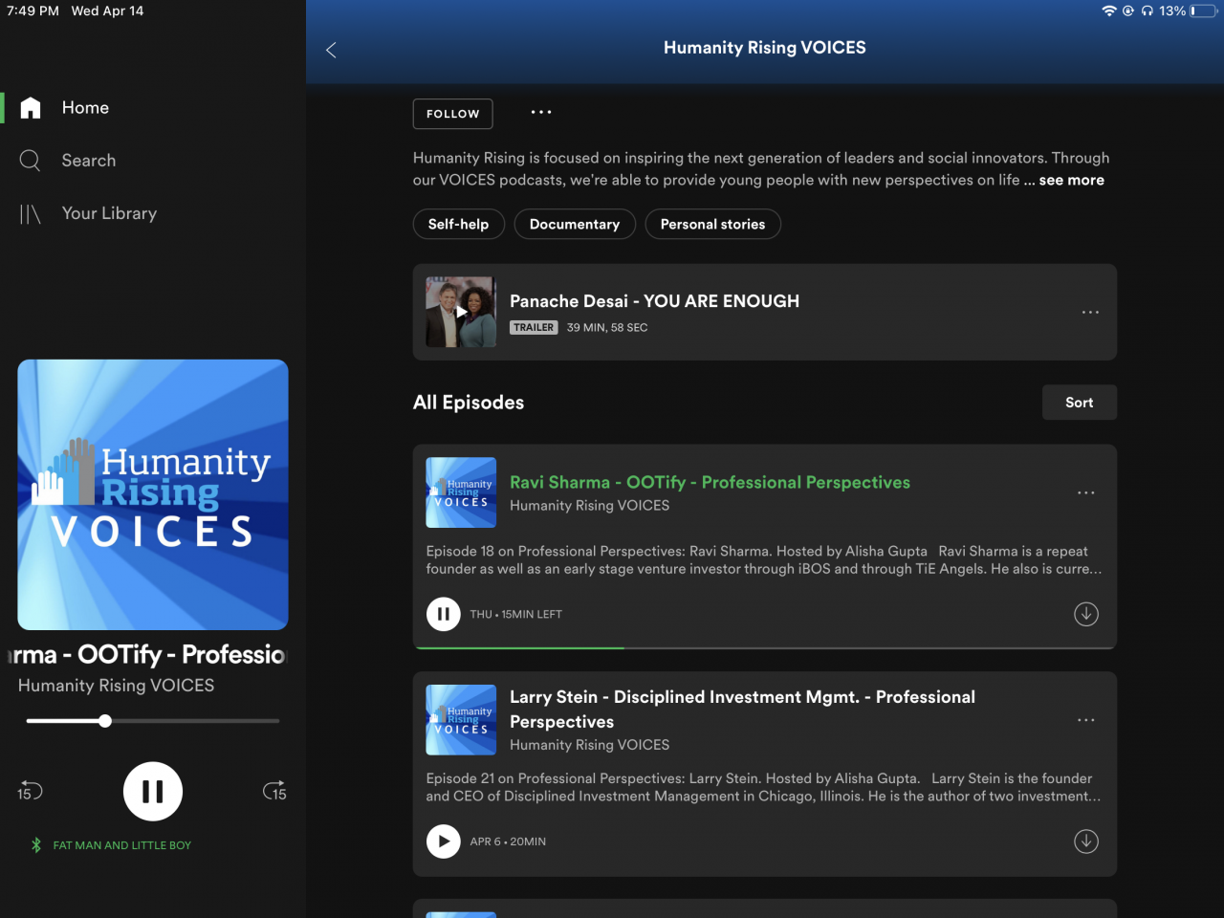
Task: Tap the 7:49 PM clock
Action: point(33,11)
